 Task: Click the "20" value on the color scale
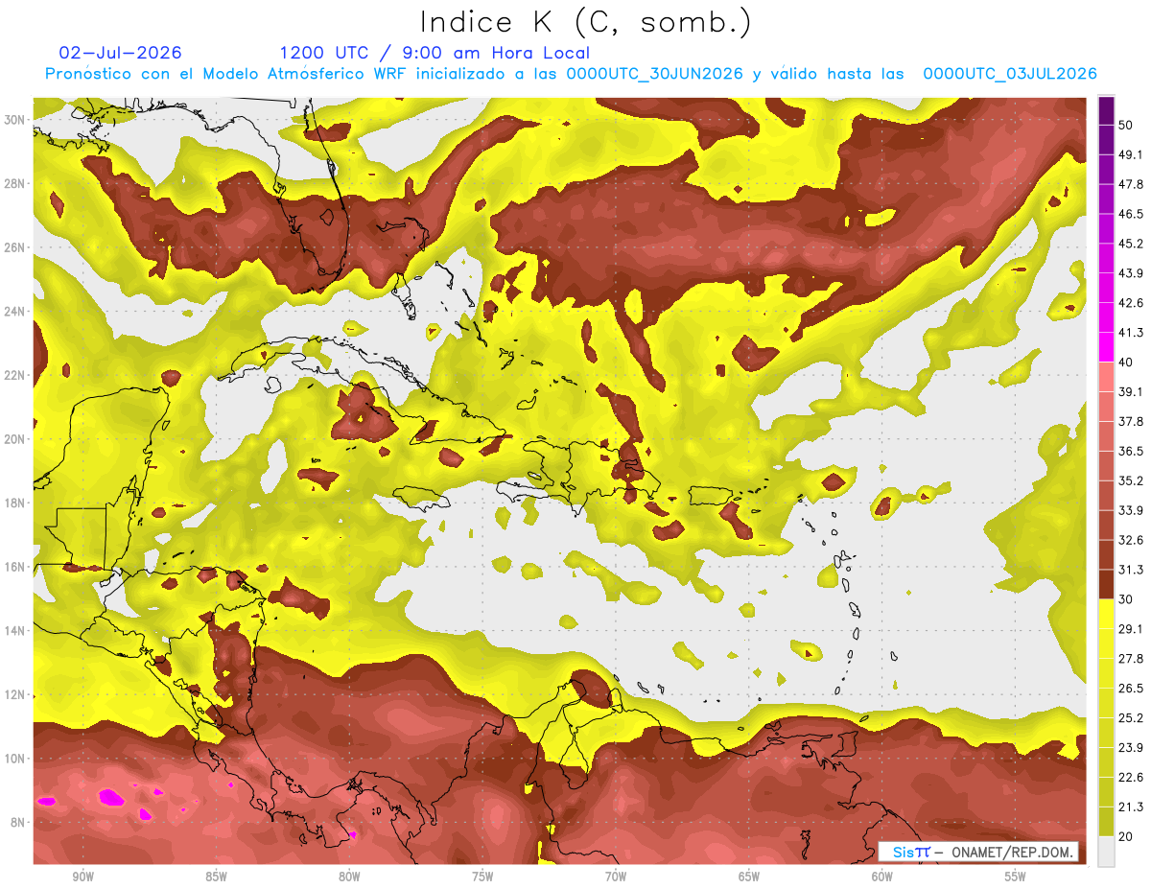pyautogui.click(x=1126, y=836)
